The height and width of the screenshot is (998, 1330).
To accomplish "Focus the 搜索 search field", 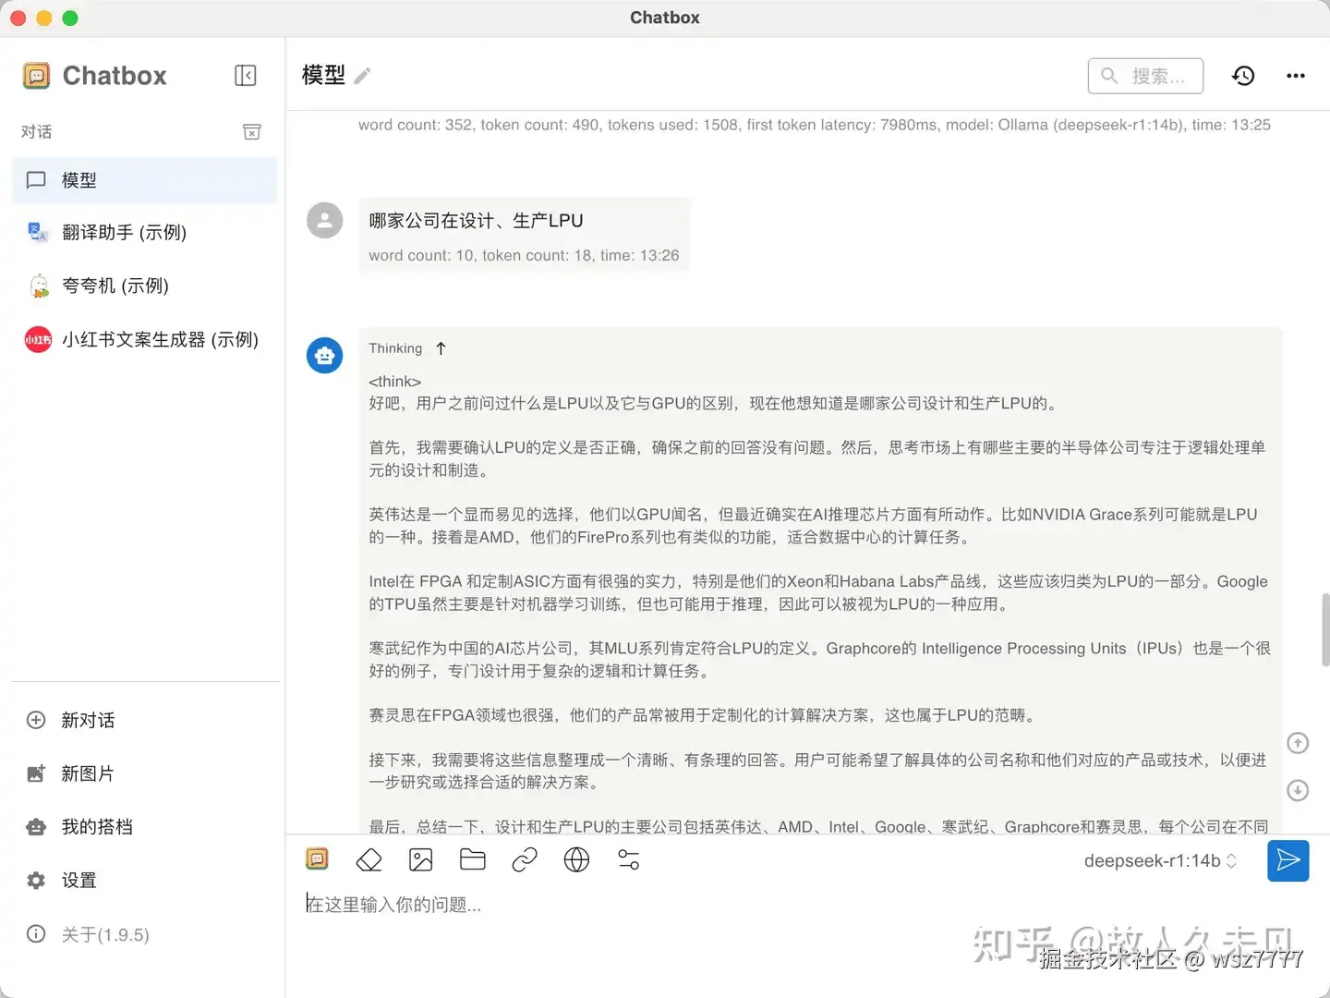I will click(1145, 76).
